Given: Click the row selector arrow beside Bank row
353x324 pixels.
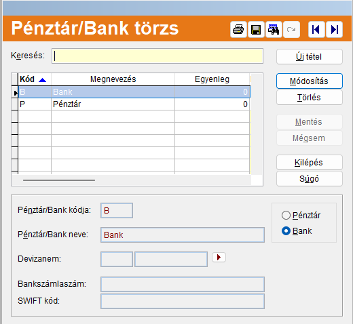Looking at the screenshot, I should pos(15,92).
